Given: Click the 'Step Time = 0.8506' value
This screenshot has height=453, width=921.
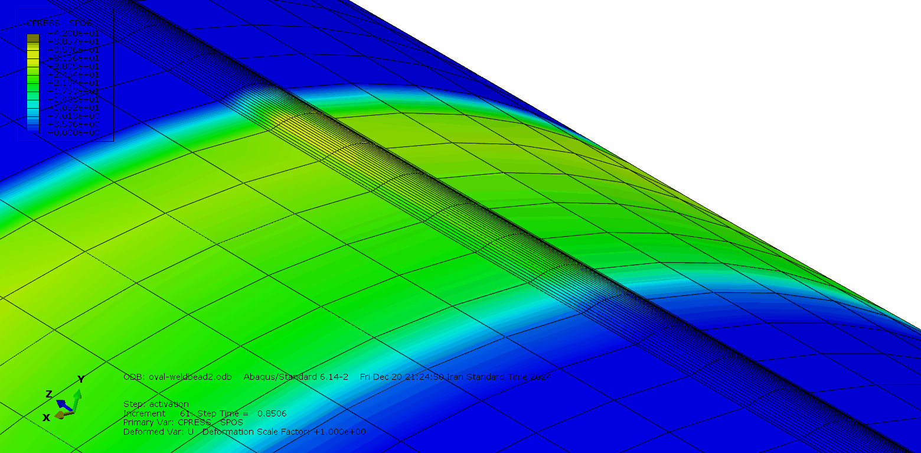Looking at the screenshot, I should pyautogui.click(x=241, y=413).
